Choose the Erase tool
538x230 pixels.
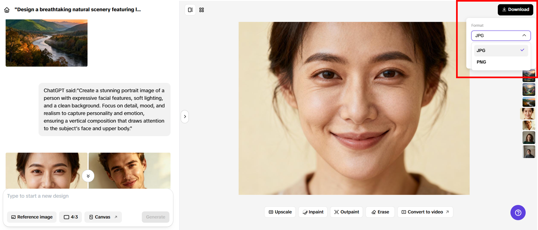tap(380, 212)
